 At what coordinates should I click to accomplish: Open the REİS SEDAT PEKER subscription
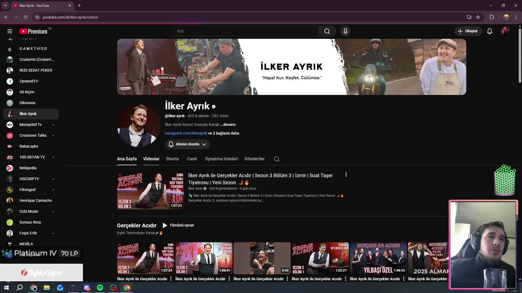pos(31,70)
